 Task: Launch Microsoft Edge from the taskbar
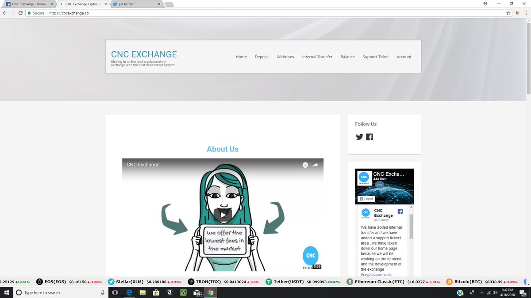click(x=129, y=292)
